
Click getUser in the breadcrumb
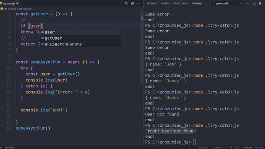(27, 9)
